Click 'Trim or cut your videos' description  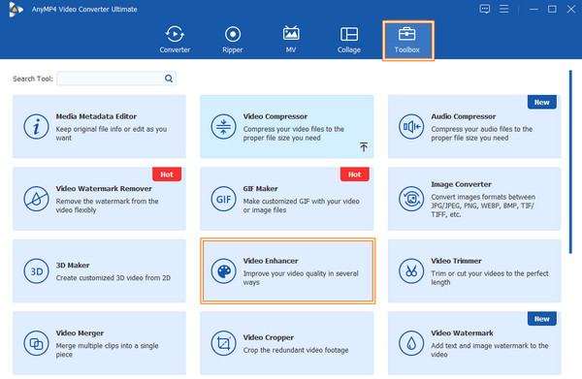(490, 278)
